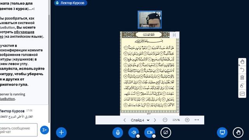Select the hand pan tool in whiteboard toolbar
The image size is (249, 140).
click(242, 62)
